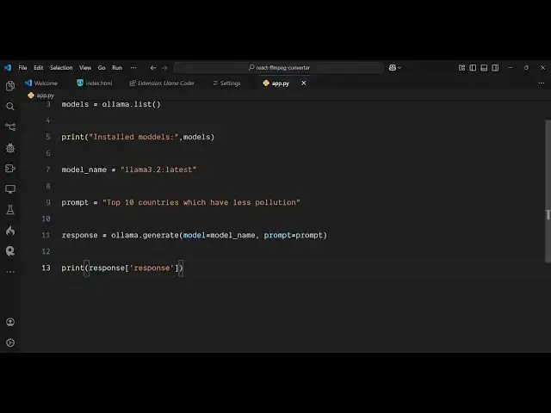Open the Copilot chat dropdown
This screenshot has width=551, height=413.
coord(395,67)
